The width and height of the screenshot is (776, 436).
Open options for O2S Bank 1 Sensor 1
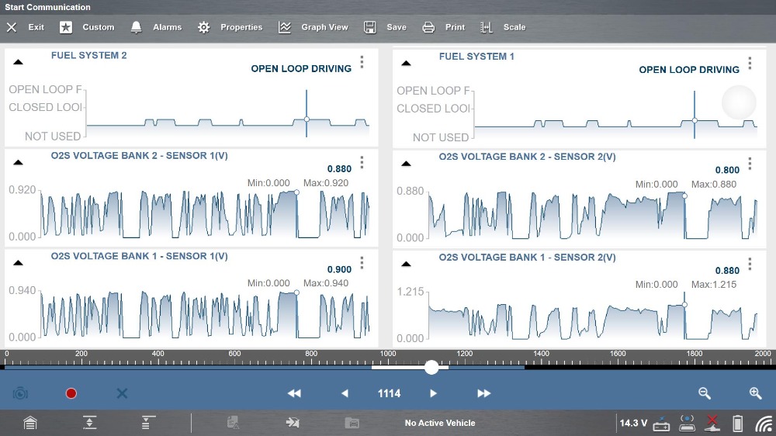pos(362,263)
